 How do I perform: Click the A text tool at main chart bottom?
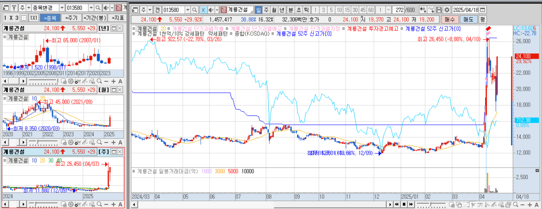point(536,205)
